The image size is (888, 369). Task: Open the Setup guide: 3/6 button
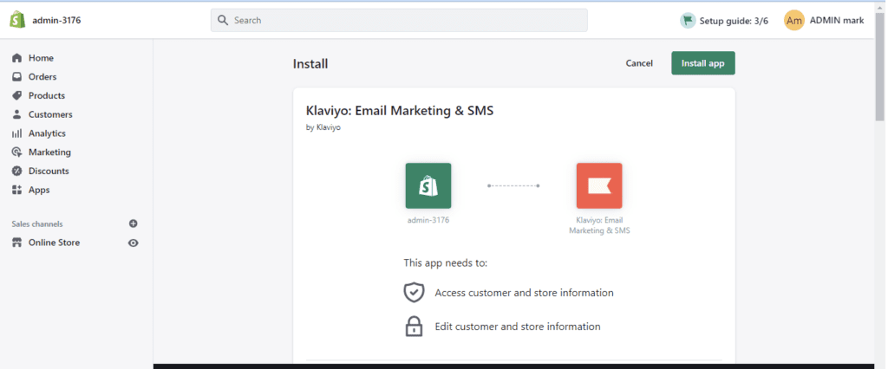click(x=724, y=21)
